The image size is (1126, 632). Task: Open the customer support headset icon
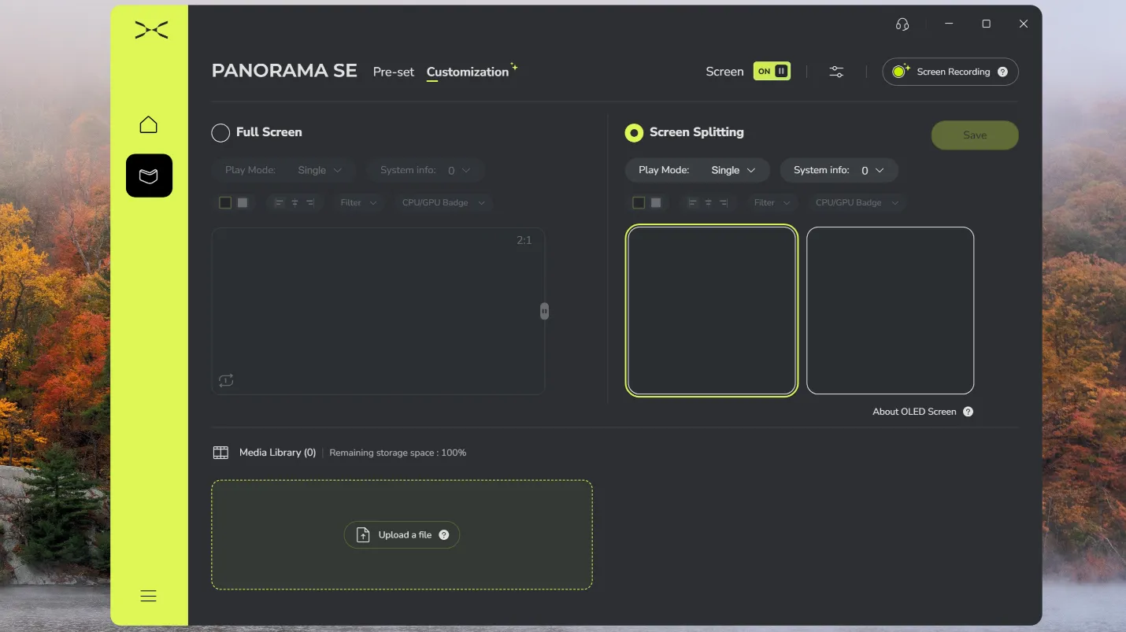[902, 24]
